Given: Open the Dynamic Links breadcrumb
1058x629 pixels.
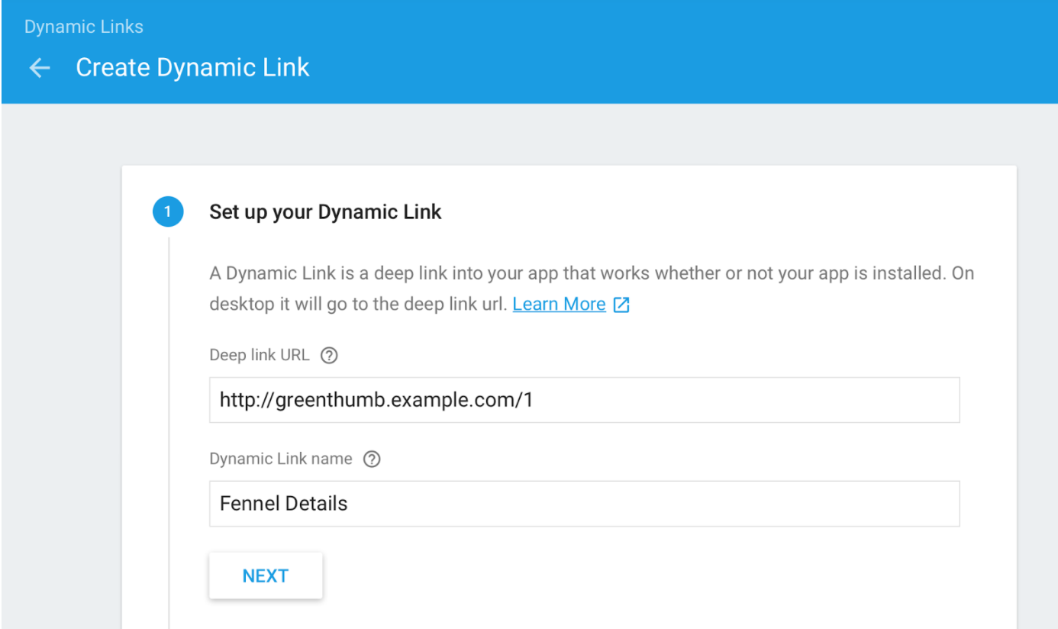Looking at the screenshot, I should pos(84,27).
